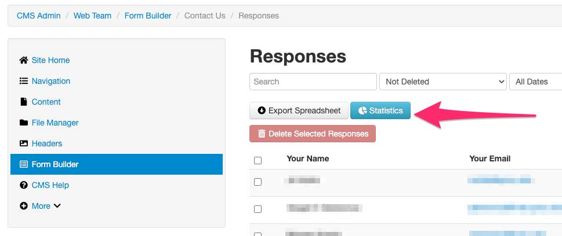Check the first response row checkbox
Screen dimensions: 562x236
tap(258, 182)
